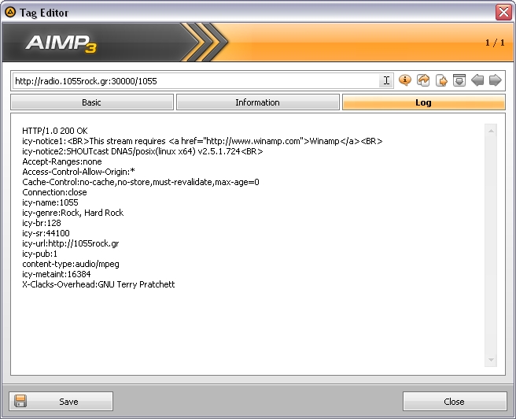
Task: Click the 'icy-pub:1' line
Action: pos(39,254)
